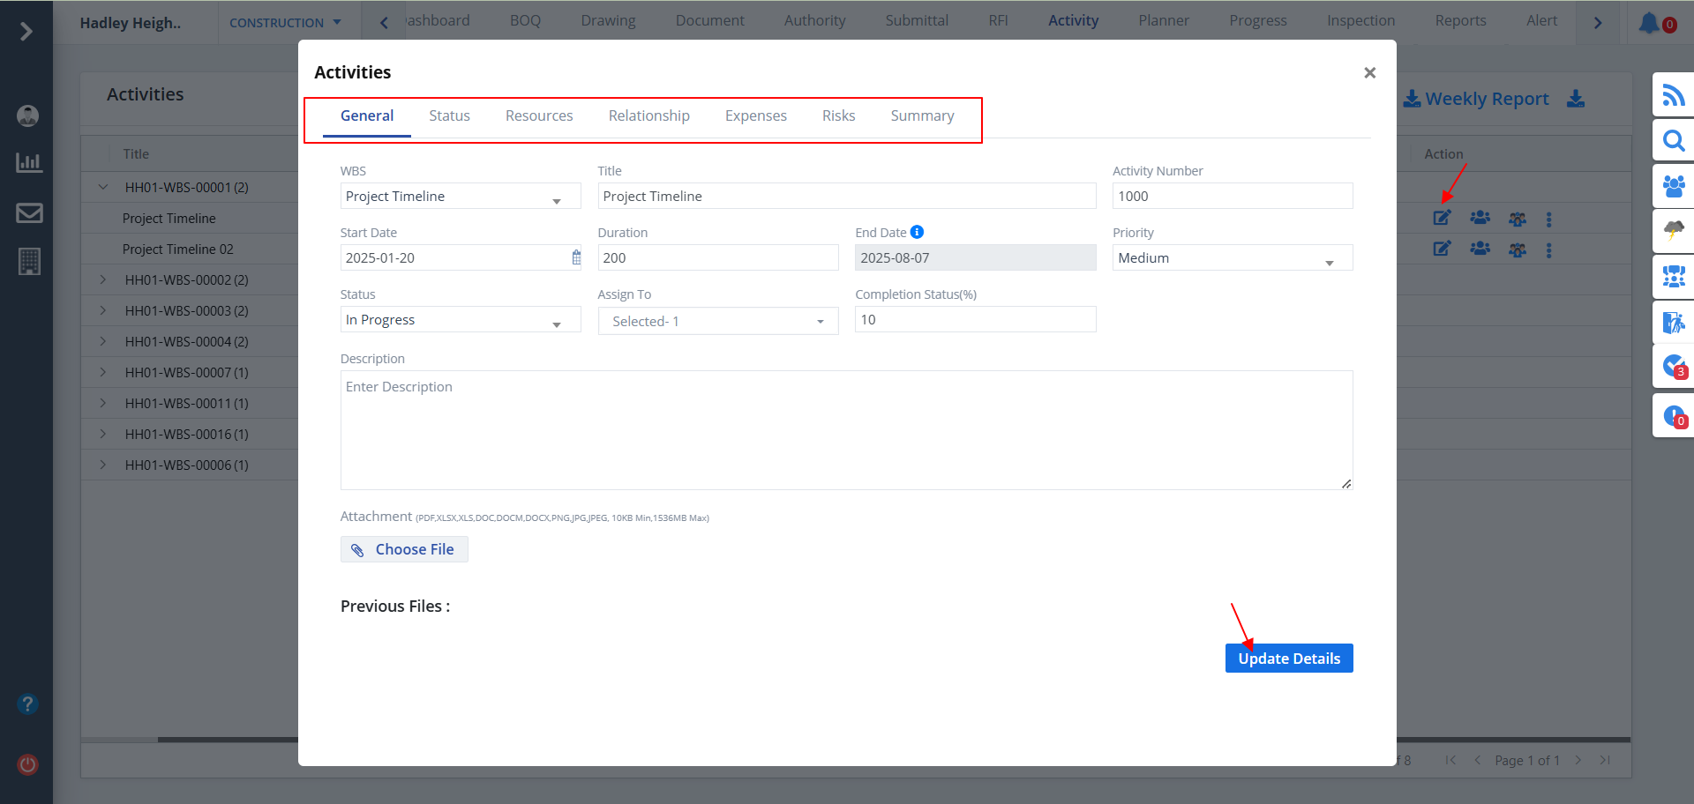1694x804 pixels.
Task: Click the red power logout icon
Action: (28, 764)
